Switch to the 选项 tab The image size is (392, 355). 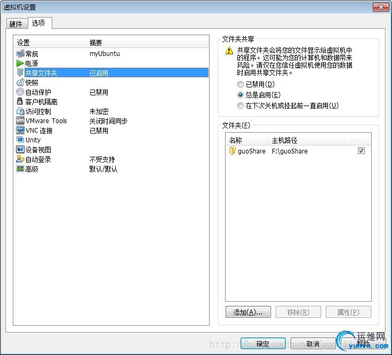coord(39,23)
